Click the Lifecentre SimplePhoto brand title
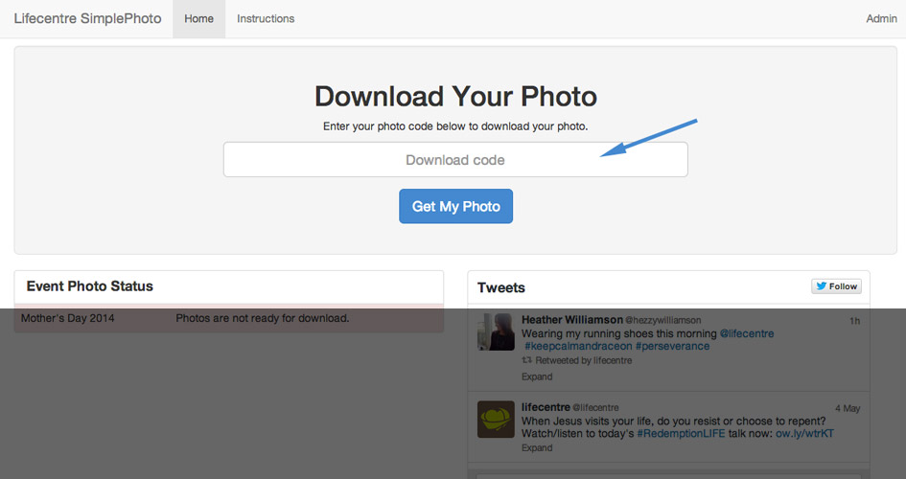 click(x=88, y=18)
